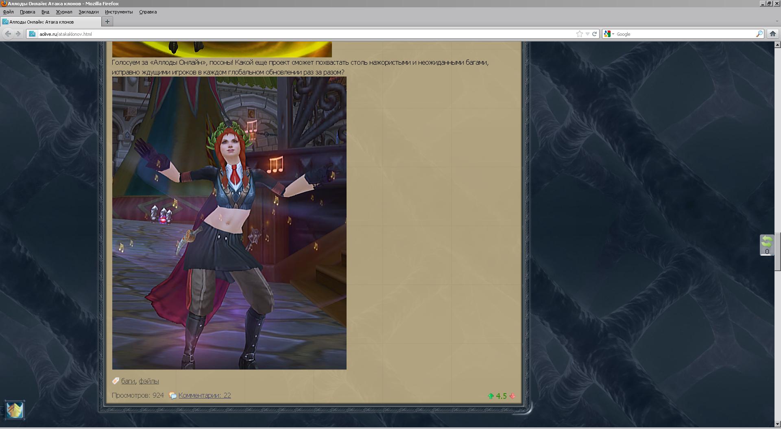
Task: Go to the browser home page
Action: 773,34
